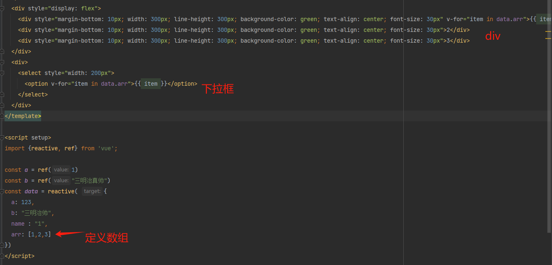Click upper yellow warning stripe on scrollbar
This screenshot has width=552, height=265.
click(x=548, y=31)
